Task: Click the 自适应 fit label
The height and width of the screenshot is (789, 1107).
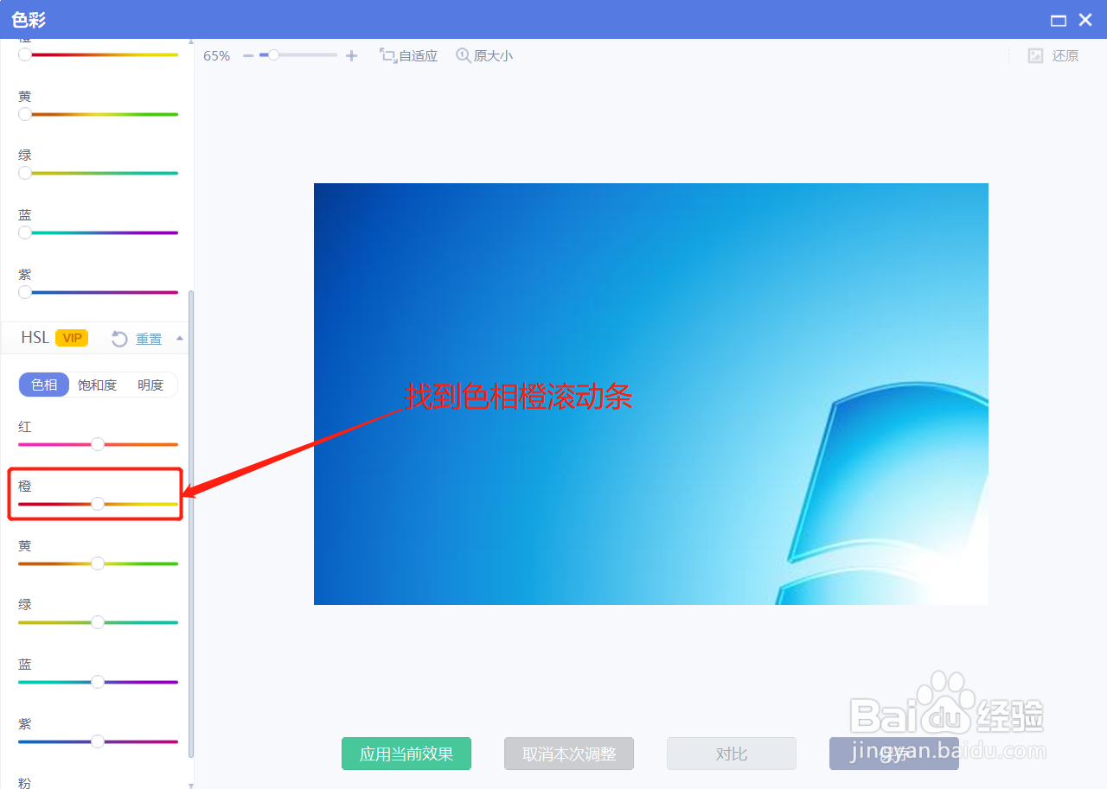Action: (x=419, y=55)
